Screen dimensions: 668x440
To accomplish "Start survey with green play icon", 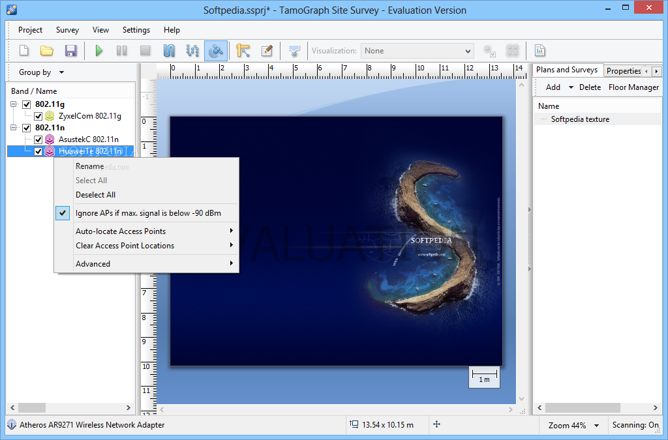I will (99, 51).
